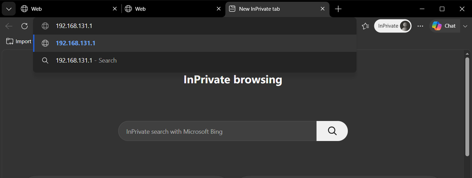Image resolution: width=472 pixels, height=178 pixels.
Task: Close the second Web tab
Action: click(x=219, y=9)
